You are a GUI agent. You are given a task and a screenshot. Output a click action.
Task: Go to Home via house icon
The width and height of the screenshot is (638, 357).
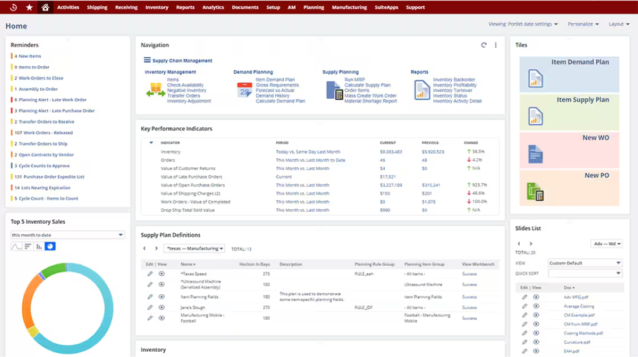45,8
